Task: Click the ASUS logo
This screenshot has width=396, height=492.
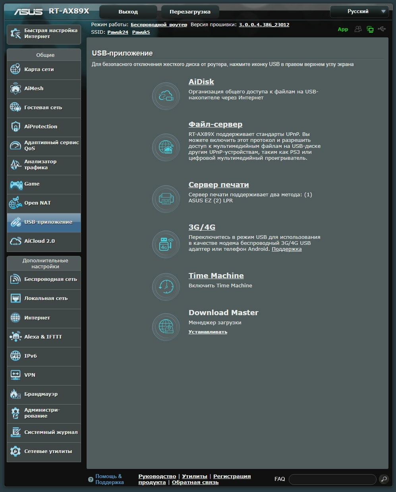Action: coord(28,11)
